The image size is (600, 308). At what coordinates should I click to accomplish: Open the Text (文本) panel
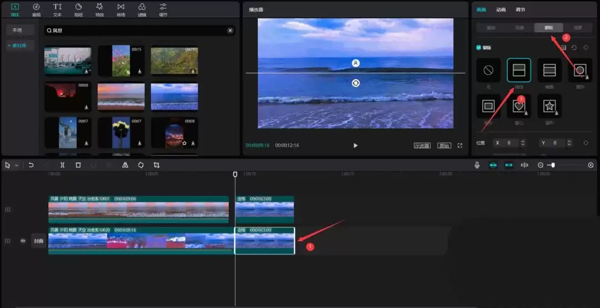(x=57, y=9)
